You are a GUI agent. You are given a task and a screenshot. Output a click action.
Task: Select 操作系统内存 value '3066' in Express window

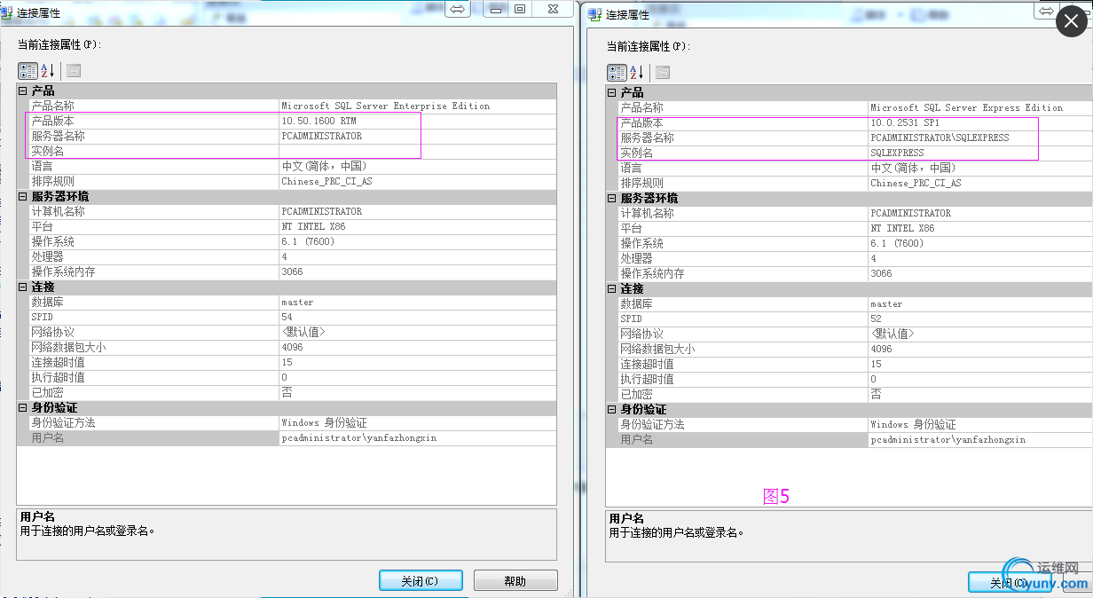coord(881,273)
